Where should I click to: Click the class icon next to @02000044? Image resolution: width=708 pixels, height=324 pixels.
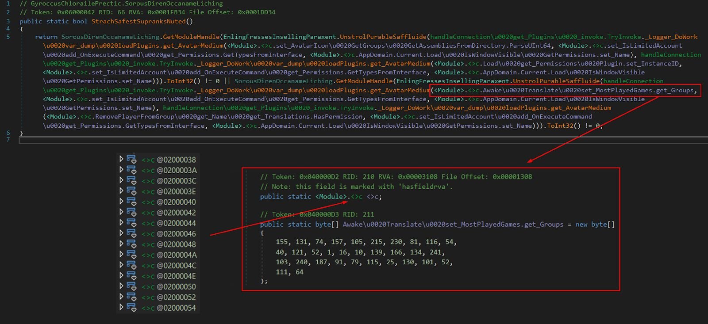[x=131, y=223]
